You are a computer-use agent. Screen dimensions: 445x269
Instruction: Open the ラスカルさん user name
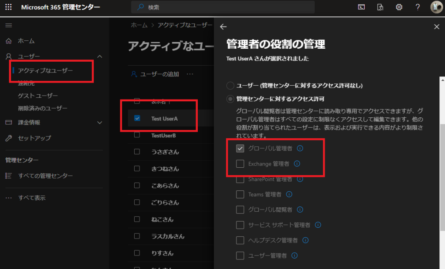(x=168, y=236)
